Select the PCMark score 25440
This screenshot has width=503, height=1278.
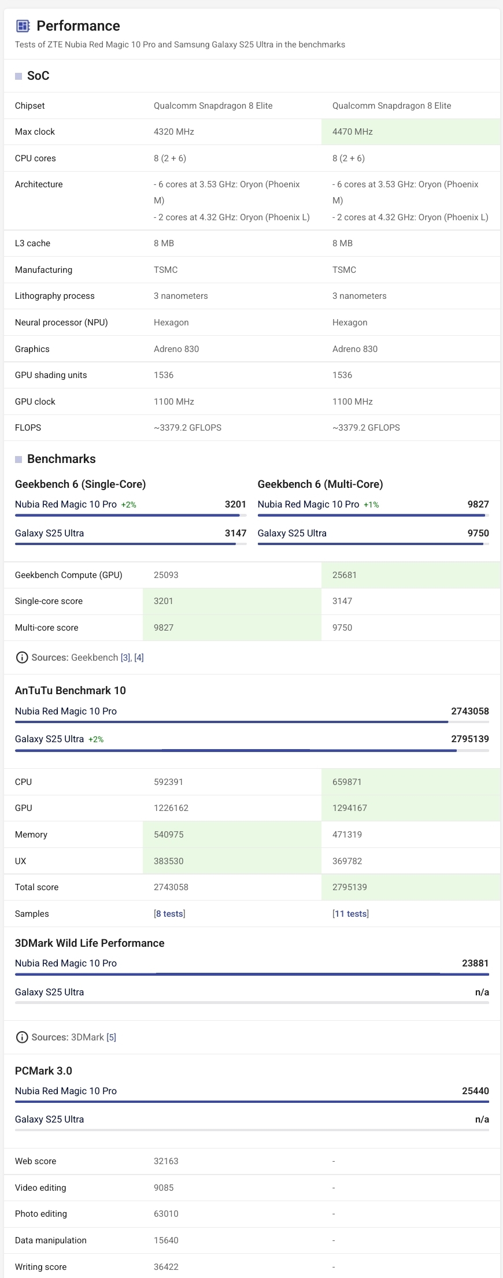click(x=475, y=1091)
